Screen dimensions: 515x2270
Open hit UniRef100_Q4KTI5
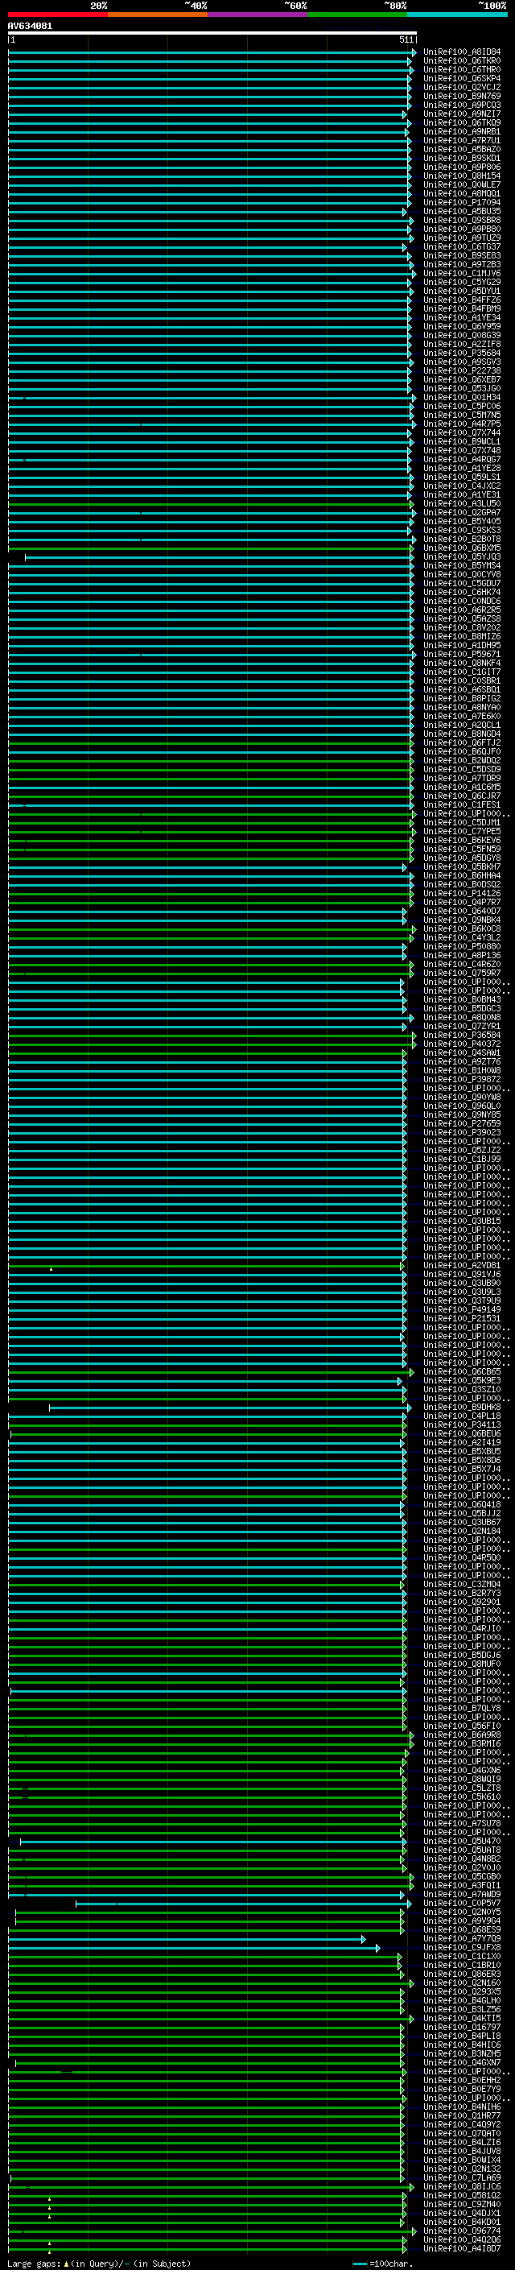point(462,2018)
